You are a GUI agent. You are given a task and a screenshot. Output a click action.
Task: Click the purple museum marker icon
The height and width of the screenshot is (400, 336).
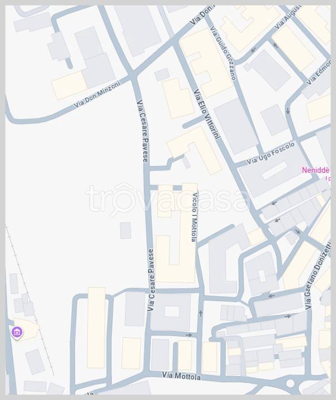pyautogui.click(x=17, y=333)
